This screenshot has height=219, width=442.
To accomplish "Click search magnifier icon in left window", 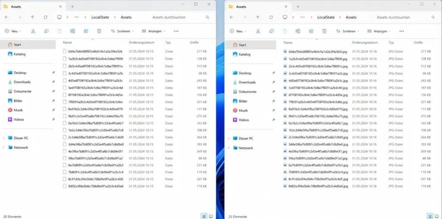I will 208,17.
